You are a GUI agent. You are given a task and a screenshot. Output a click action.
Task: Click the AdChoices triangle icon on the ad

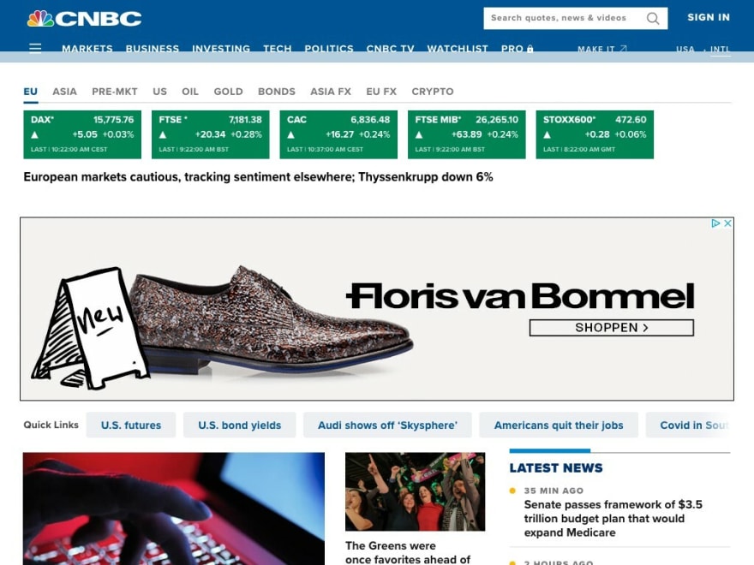[x=715, y=223]
